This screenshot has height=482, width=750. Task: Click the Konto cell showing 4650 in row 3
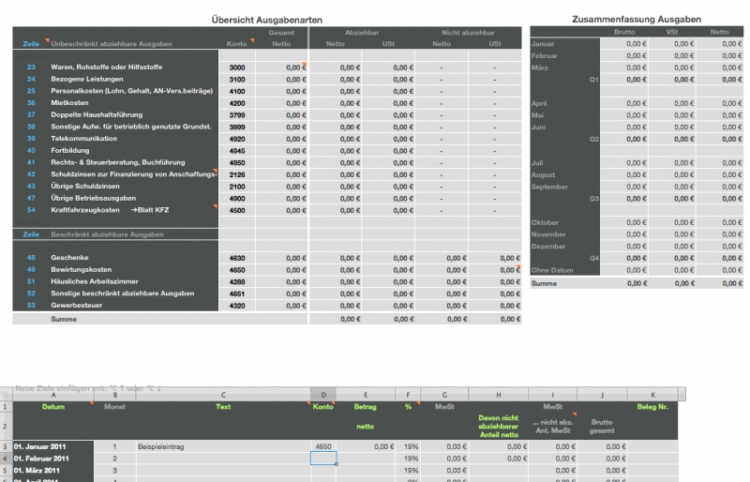tap(322, 447)
